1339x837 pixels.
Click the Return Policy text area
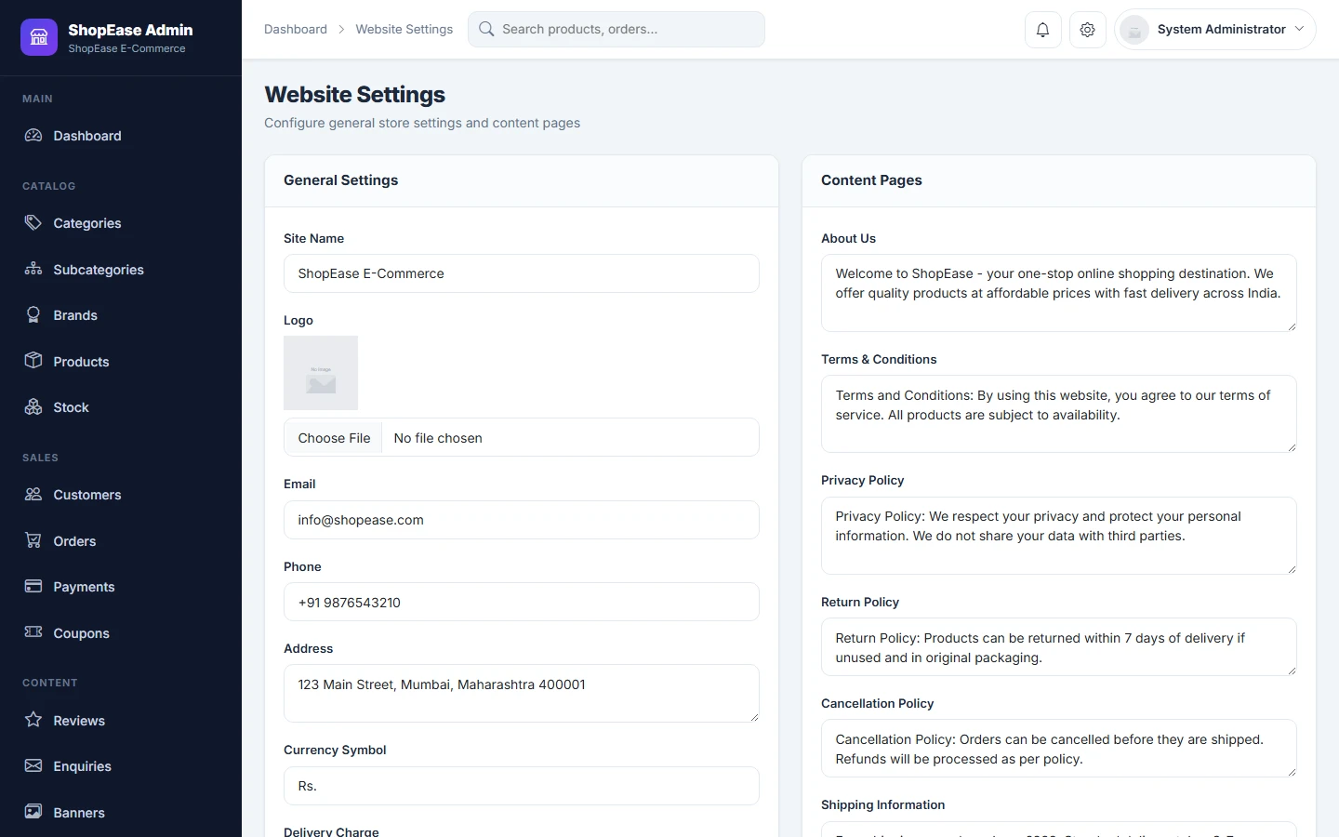coord(1059,646)
